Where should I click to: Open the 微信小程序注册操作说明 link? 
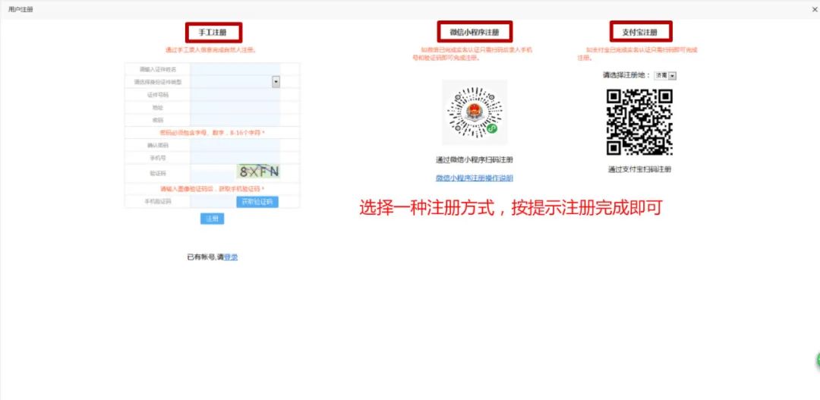point(475,178)
